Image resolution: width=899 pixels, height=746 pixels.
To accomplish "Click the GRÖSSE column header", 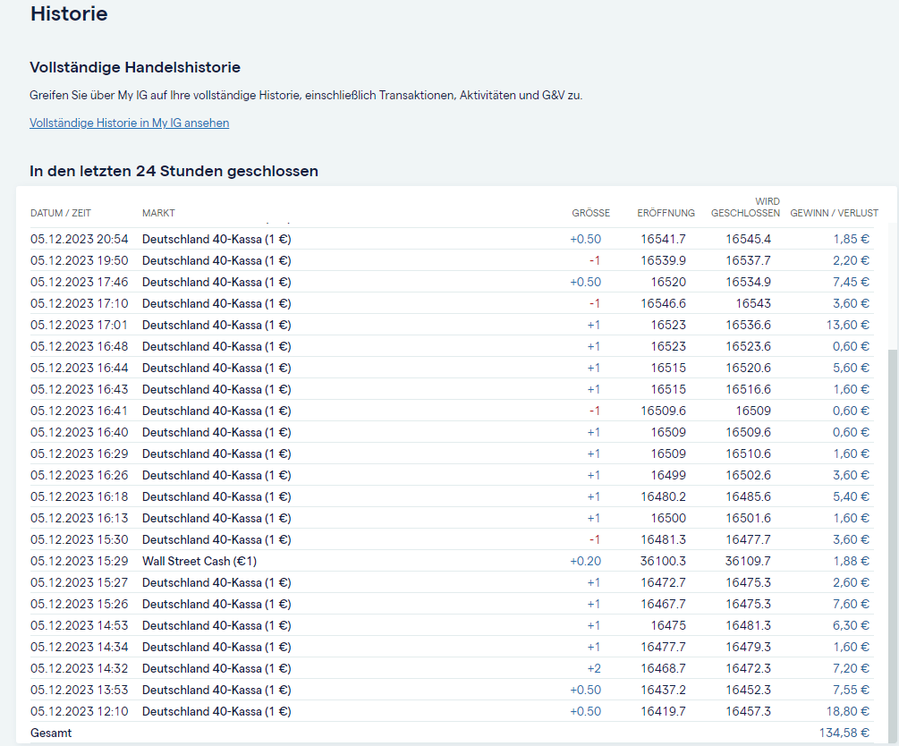I will pos(590,213).
